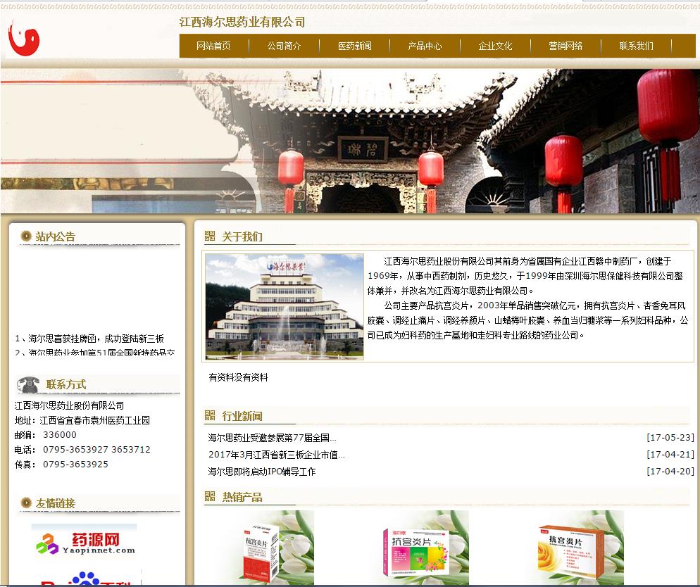The width and height of the screenshot is (700, 587).
Task: Click the 联系方式 heading
Action: (x=66, y=384)
